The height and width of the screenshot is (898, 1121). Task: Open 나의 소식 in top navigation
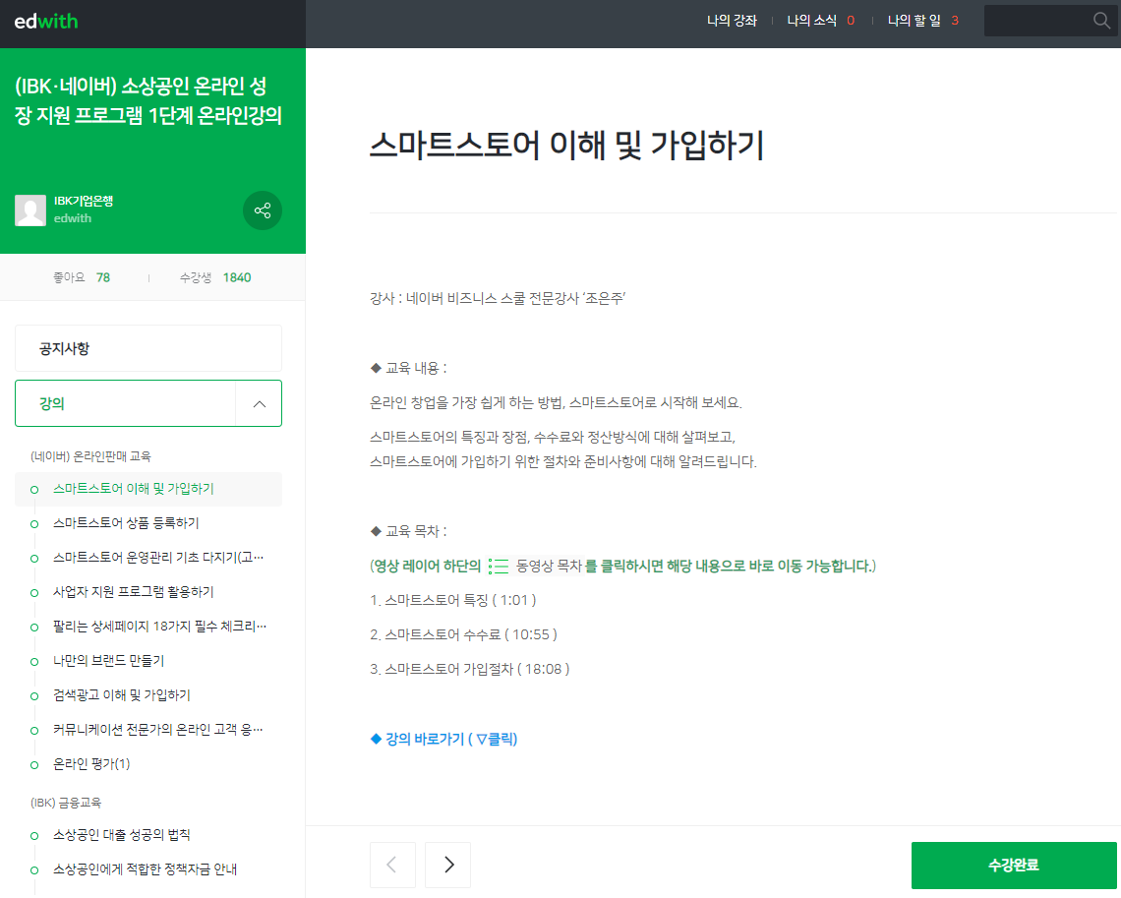[x=811, y=21]
